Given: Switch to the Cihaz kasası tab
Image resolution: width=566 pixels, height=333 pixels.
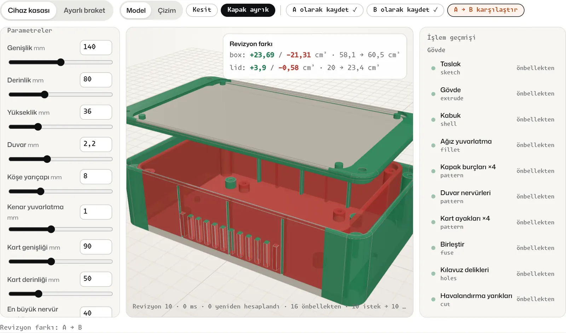Looking at the screenshot, I should coord(29,10).
